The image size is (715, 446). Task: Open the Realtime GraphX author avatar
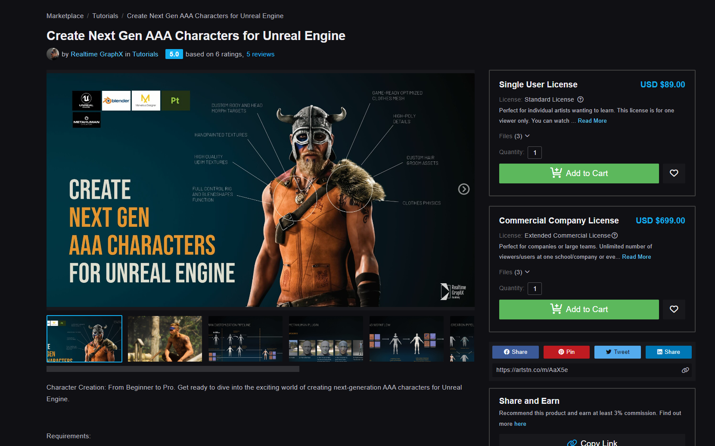(53, 54)
